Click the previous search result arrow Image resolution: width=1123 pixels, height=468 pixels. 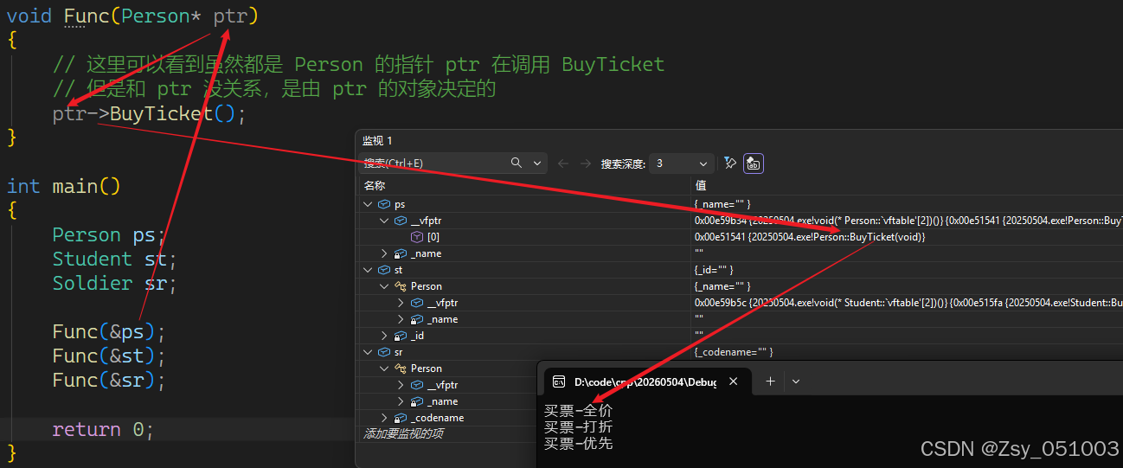[563, 163]
